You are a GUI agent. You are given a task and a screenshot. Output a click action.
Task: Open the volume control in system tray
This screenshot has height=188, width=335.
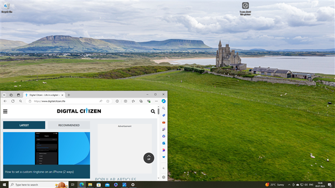coord(306,185)
